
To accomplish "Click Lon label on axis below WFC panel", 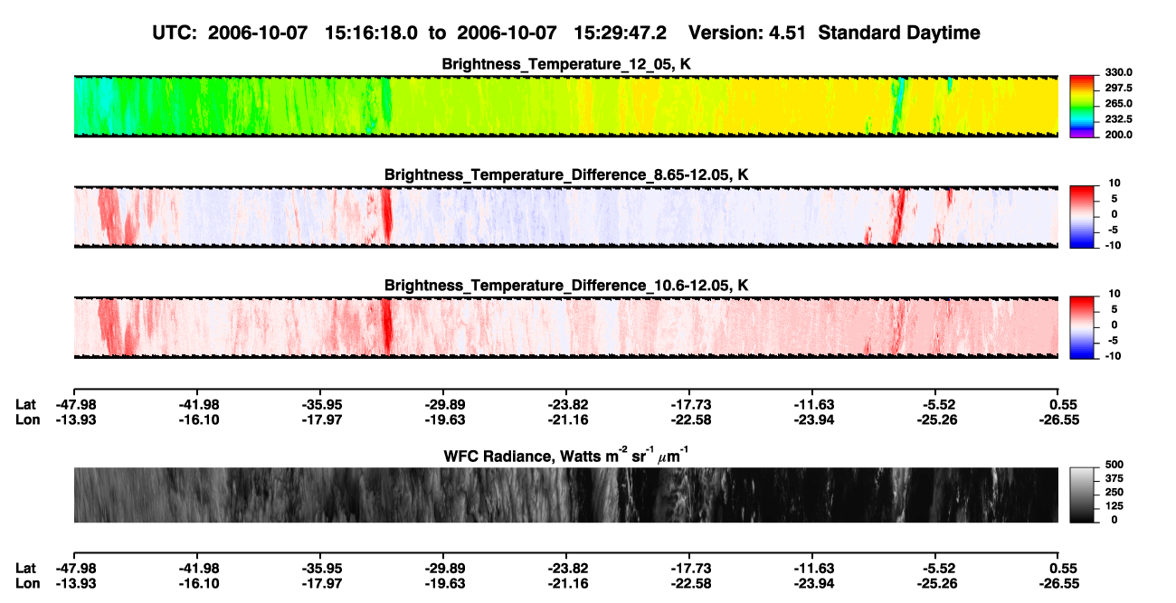I will pos(27,582).
